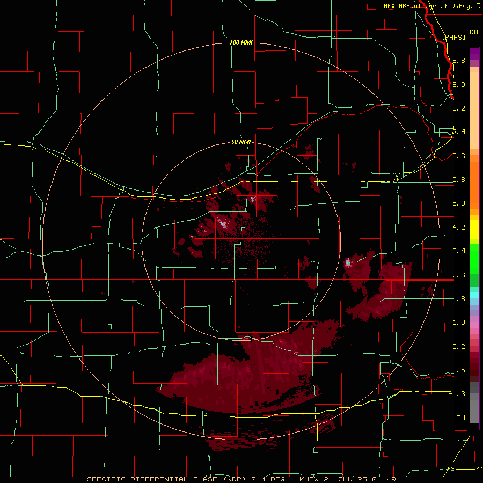This screenshot has width=483, height=483.
Task: Click the "50 NMI" range ring label
Action: (241, 142)
